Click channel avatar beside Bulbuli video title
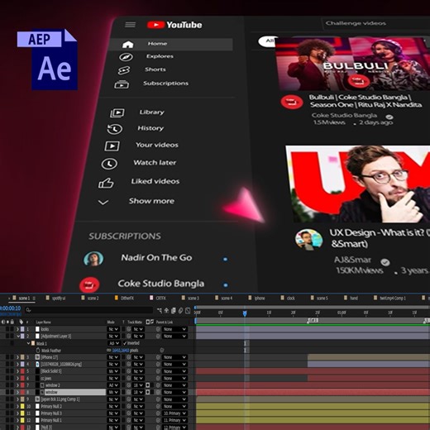This screenshot has height=430, width=430. click(x=292, y=102)
